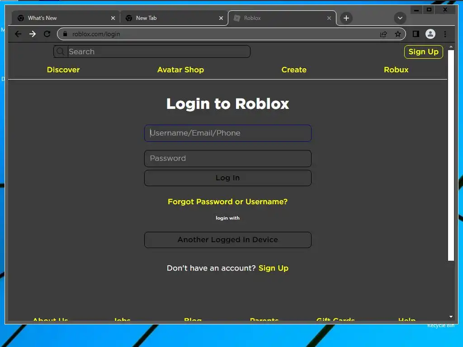The height and width of the screenshot is (347, 463).
Task: Expand the tab search chevron
Action: click(400, 18)
